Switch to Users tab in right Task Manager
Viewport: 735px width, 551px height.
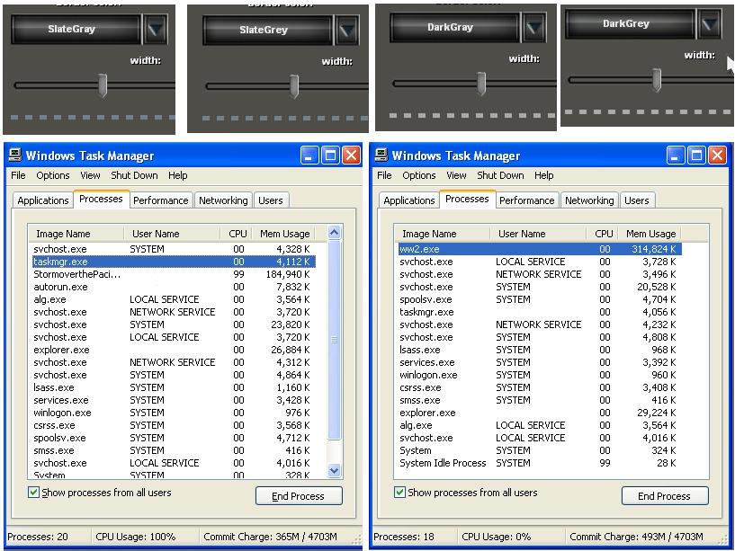click(x=637, y=200)
